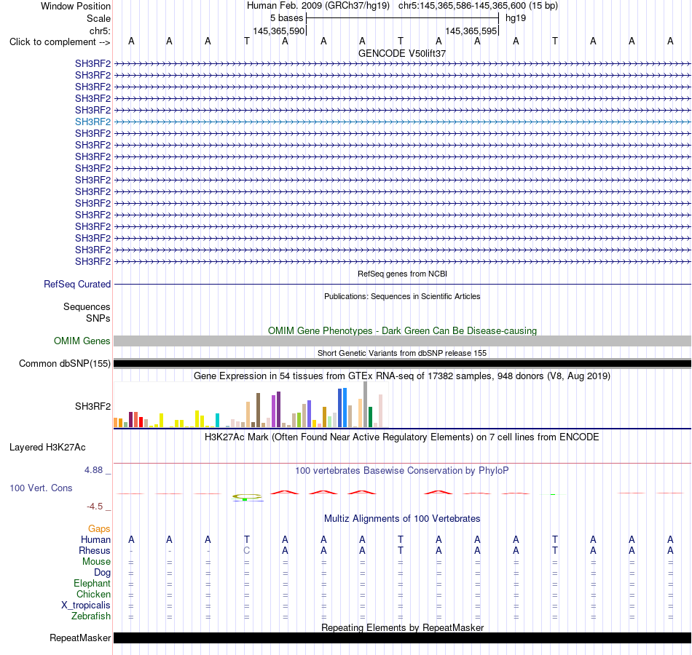Click the green-yellow negative PhyloP conservation dip

(x=247, y=498)
